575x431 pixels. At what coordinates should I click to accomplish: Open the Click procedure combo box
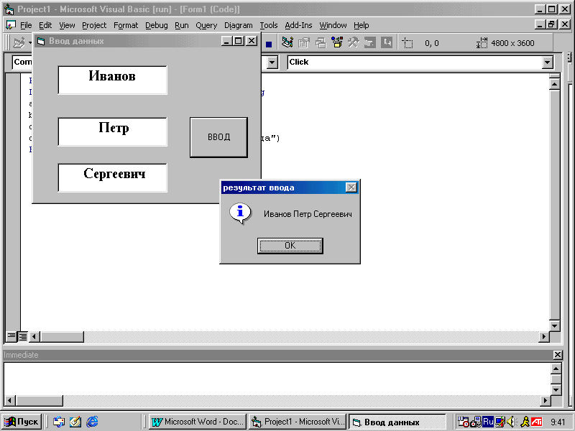pos(420,62)
